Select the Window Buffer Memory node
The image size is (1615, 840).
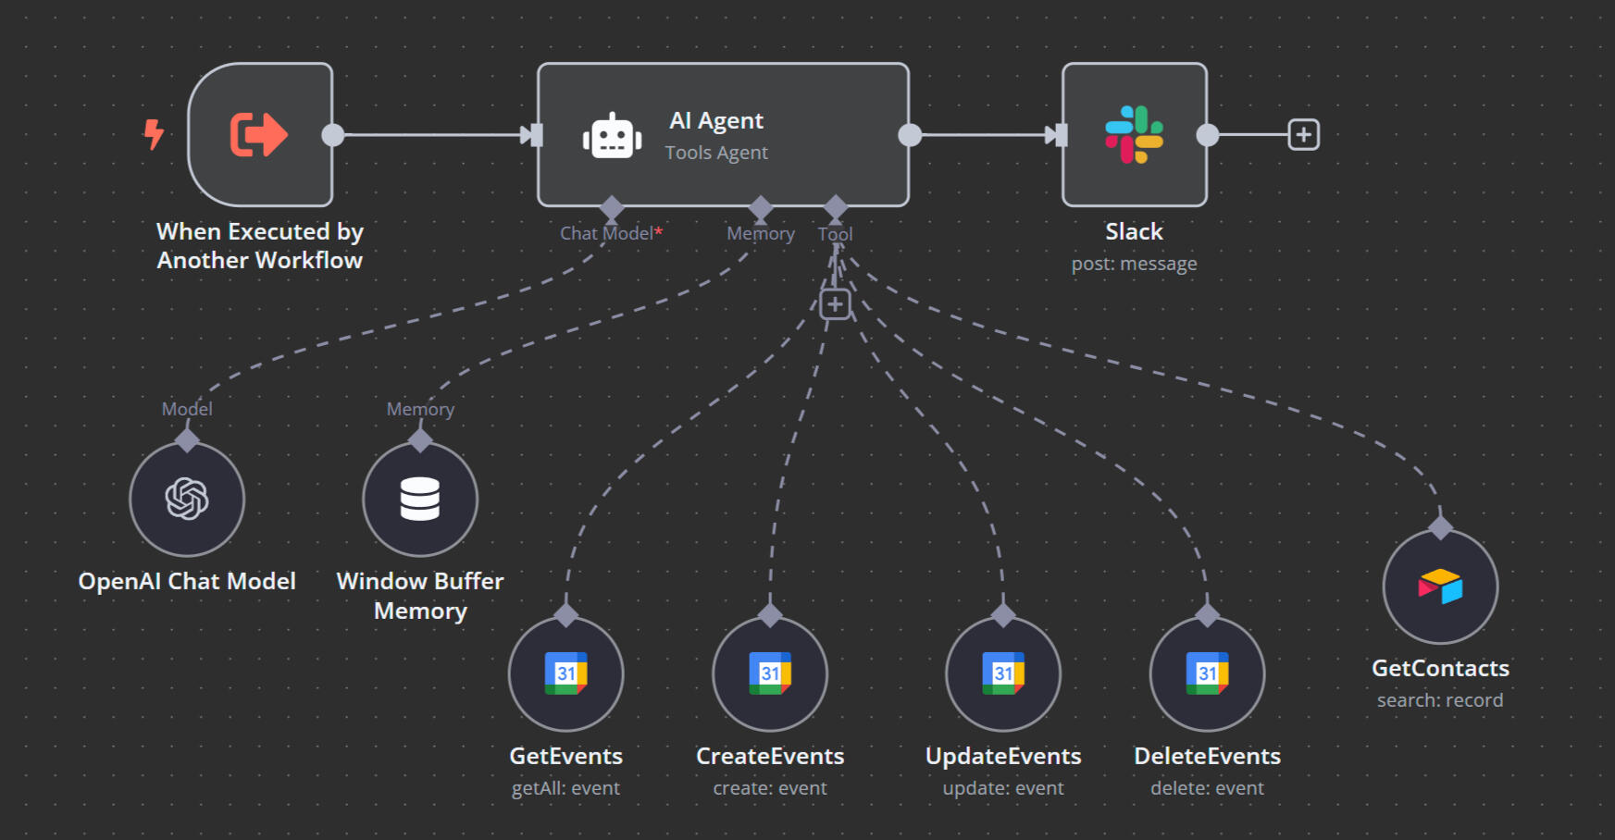pyautogui.click(x=420, y=500)
